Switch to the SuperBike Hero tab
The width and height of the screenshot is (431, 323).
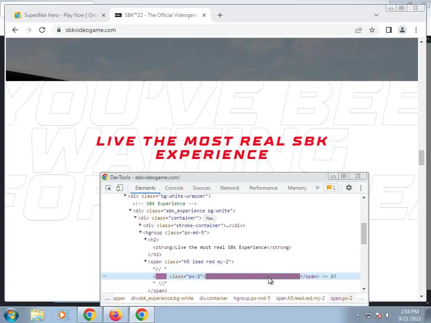pos(59,15)
